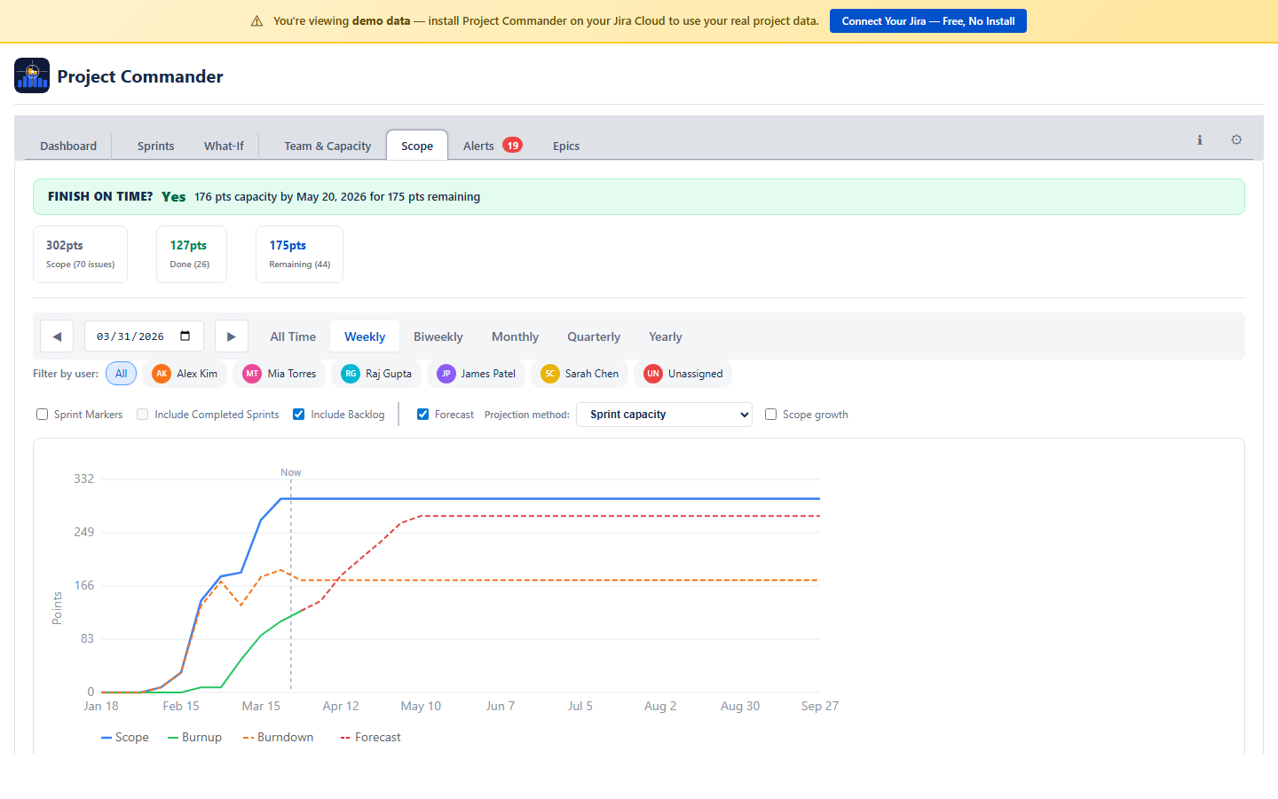Click the Project Commander logo icon

pos(32,75)
